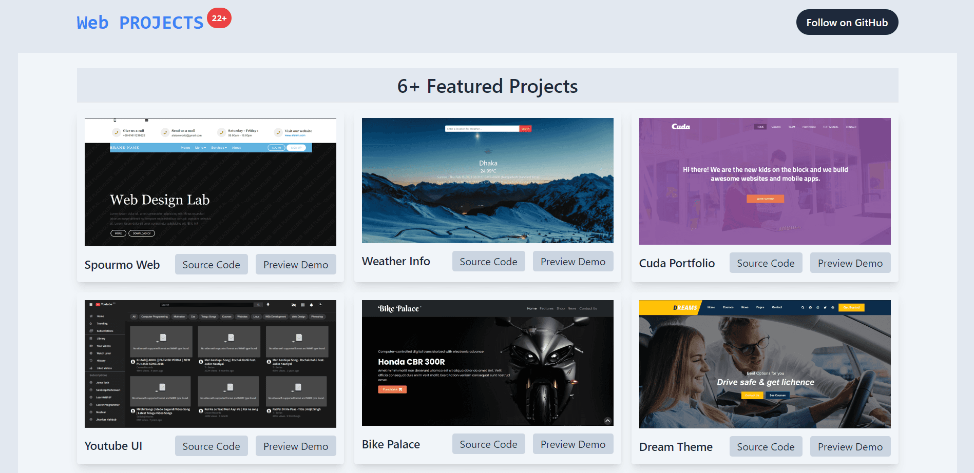Select the All filter chip in Youtube UI
The width and height of the screenshot is (974, 473).
pyautogui.click(x=135, y=317)
